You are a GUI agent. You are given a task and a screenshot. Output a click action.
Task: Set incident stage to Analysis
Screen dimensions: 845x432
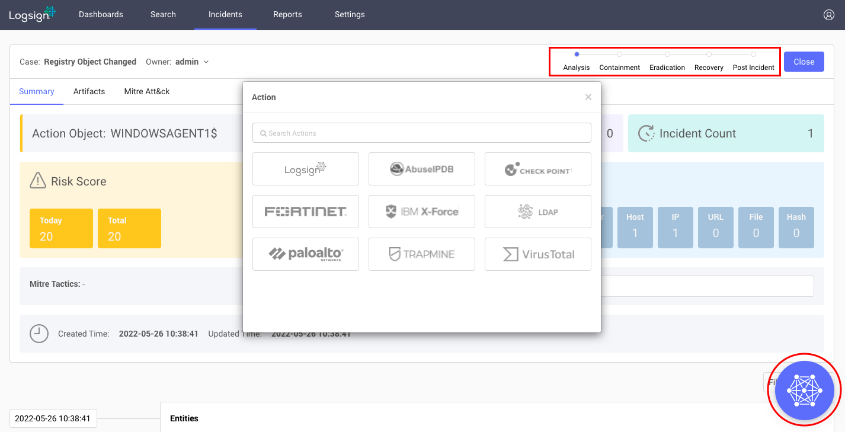click(x=577, y=61)
